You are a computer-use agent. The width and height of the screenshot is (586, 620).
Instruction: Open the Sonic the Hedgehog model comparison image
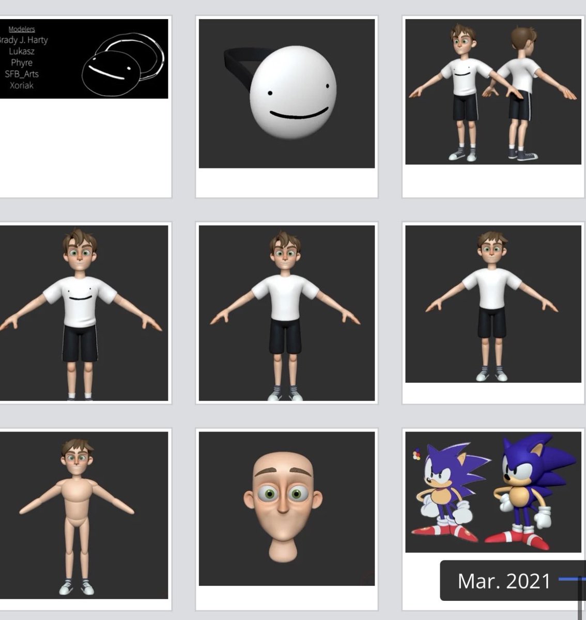(x=493, y=492)
